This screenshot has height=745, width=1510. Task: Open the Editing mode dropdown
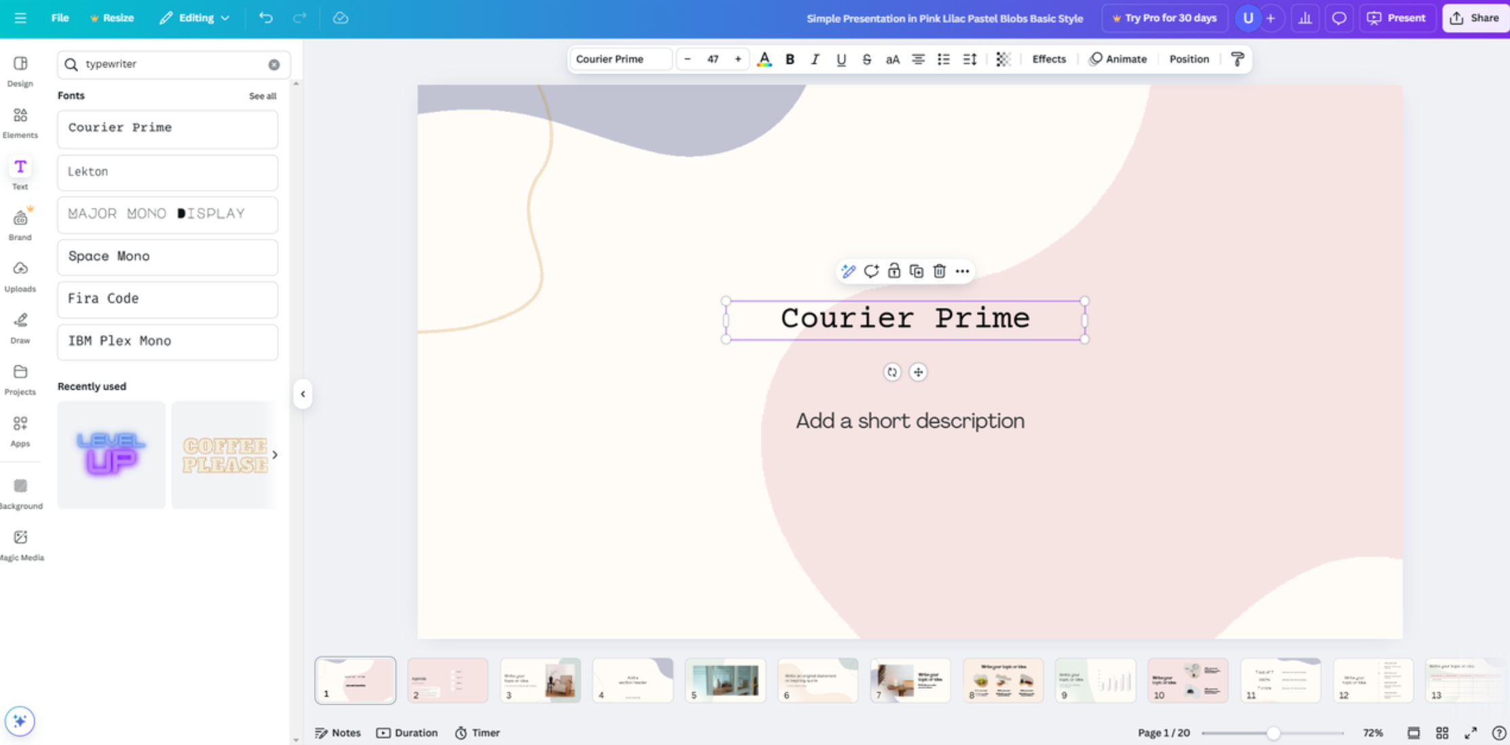click(x=195, y=18)
